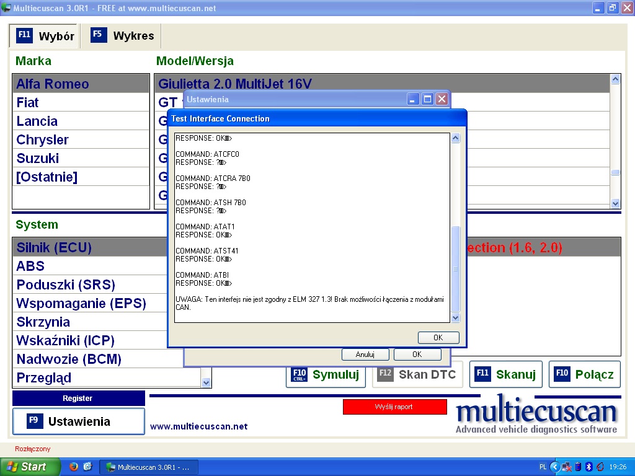Click the Register button
The height and width of the screenshot is (476, 635).
pyautogui.click(x=79, y=399)
